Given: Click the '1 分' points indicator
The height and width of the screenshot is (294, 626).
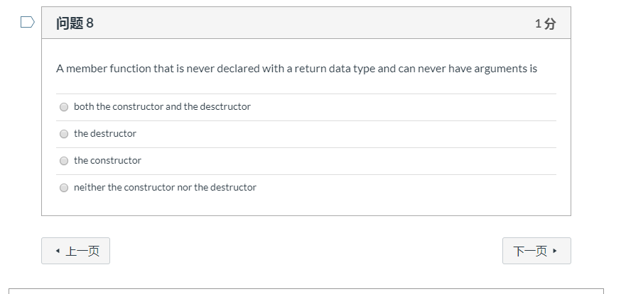Looking at the screenshot, I should tap(545, 24).
